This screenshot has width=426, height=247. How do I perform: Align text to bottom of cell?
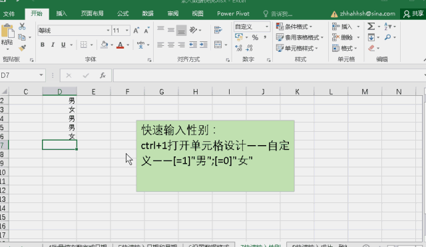[181, 30]
